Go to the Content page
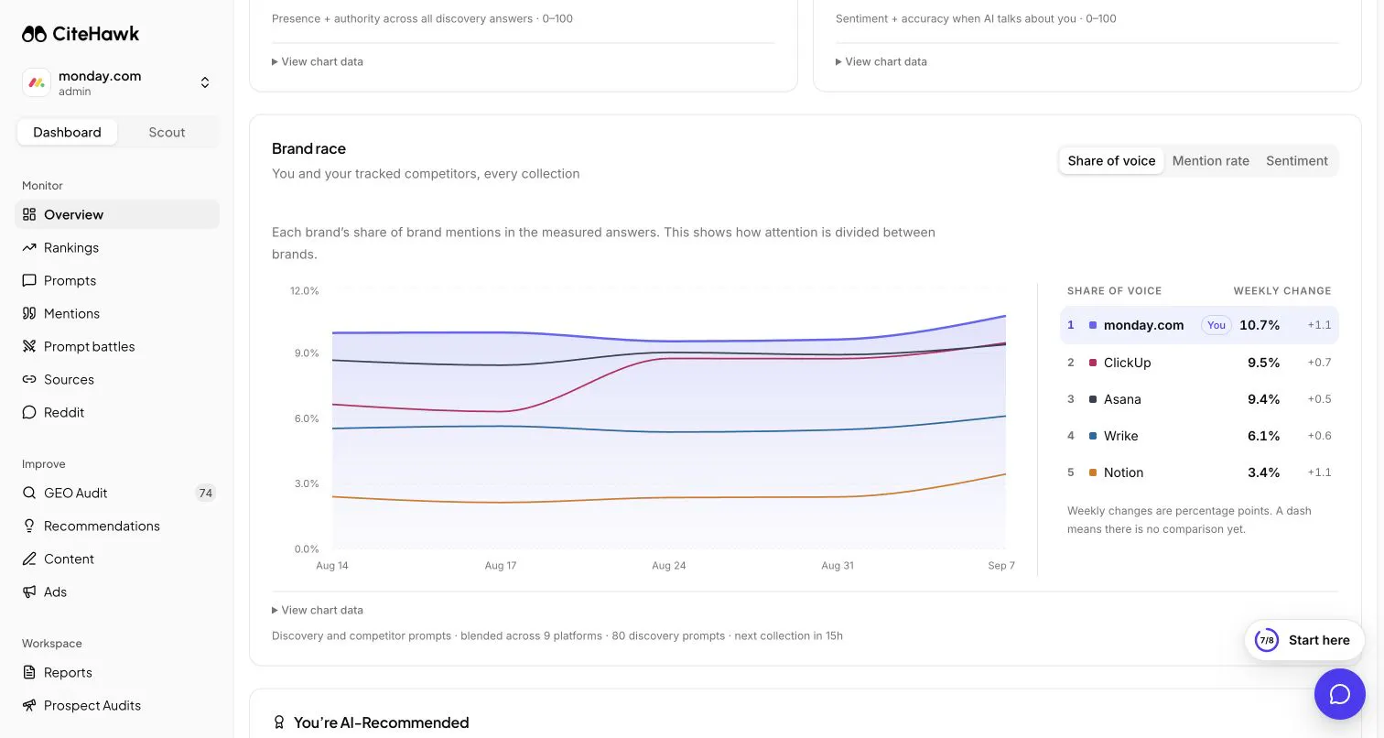 click(117, 559)
